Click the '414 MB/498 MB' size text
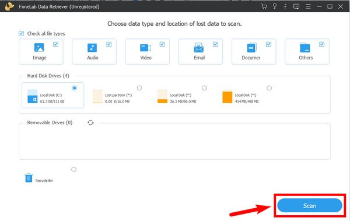This screenshot has height=221, width=350. pyautogui.click(x=246, y=101)
